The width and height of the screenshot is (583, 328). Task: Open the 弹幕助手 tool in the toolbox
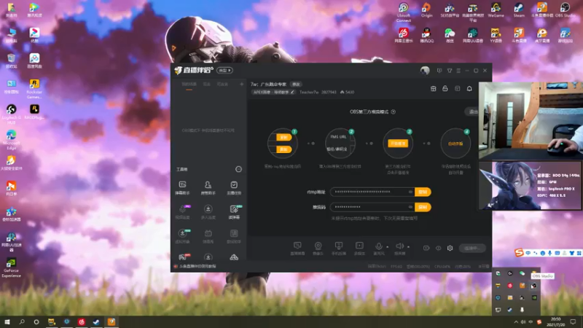[182, 187]
